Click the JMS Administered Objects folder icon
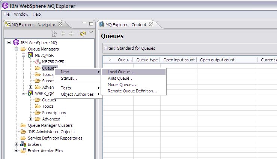This screenshot has height=159, width=277. pyautogui.click(x=23, y=132)
